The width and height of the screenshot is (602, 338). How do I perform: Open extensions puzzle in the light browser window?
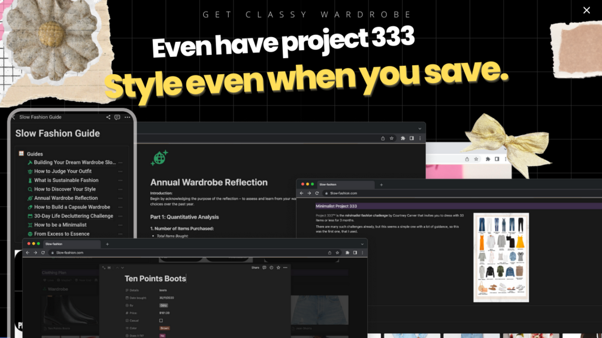[488, 159]
